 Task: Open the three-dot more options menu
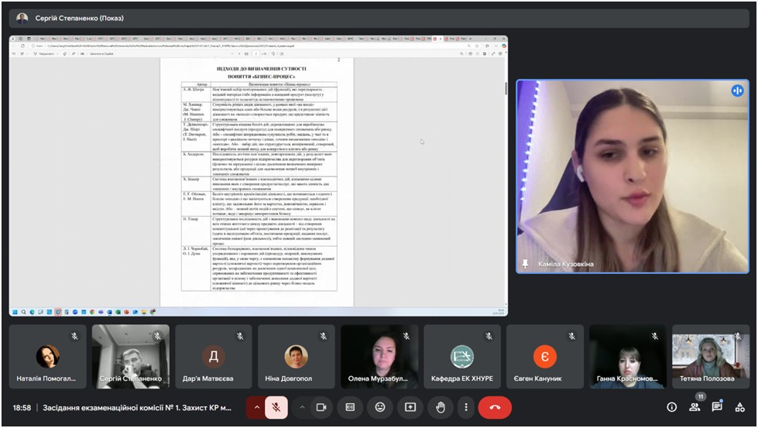[465, 407]
